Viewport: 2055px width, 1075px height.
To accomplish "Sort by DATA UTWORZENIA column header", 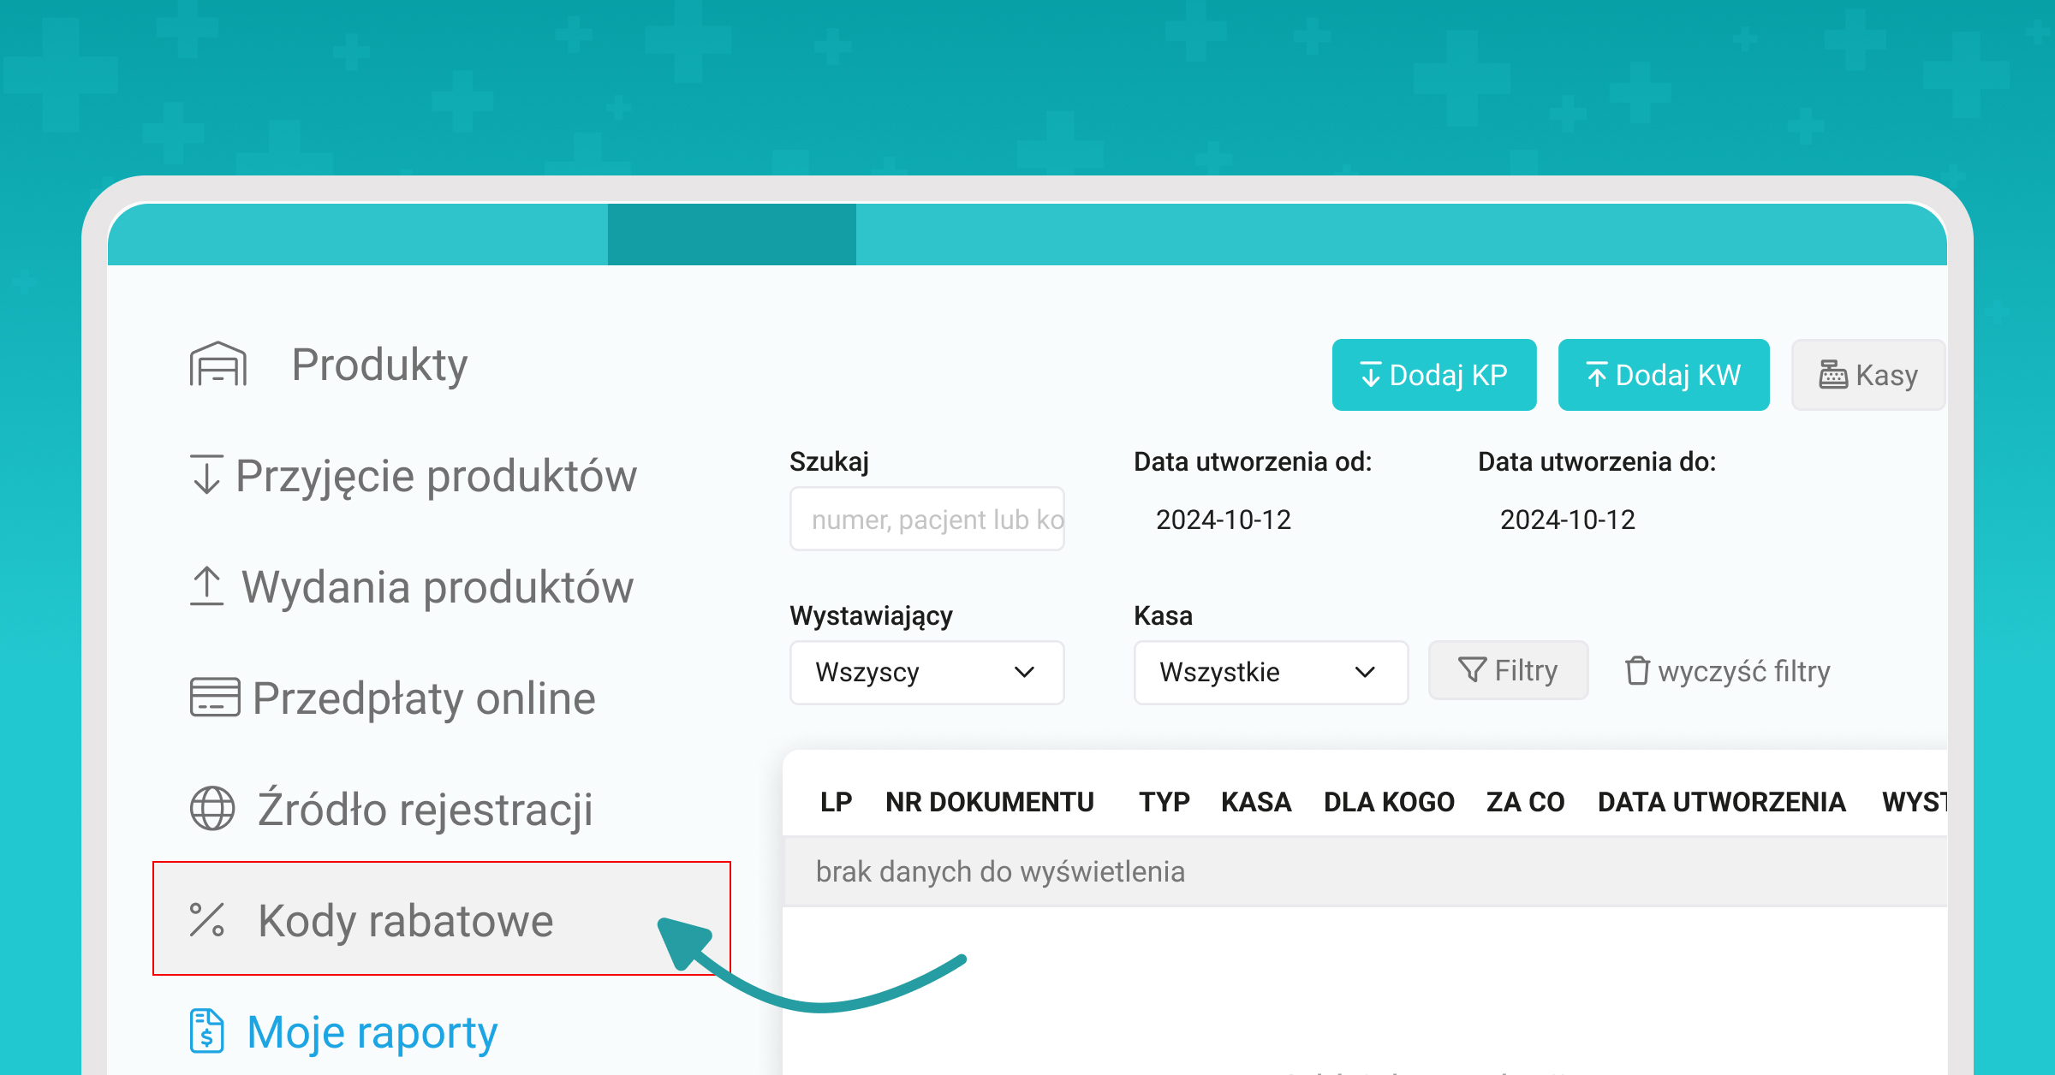I will point(1721,802).
